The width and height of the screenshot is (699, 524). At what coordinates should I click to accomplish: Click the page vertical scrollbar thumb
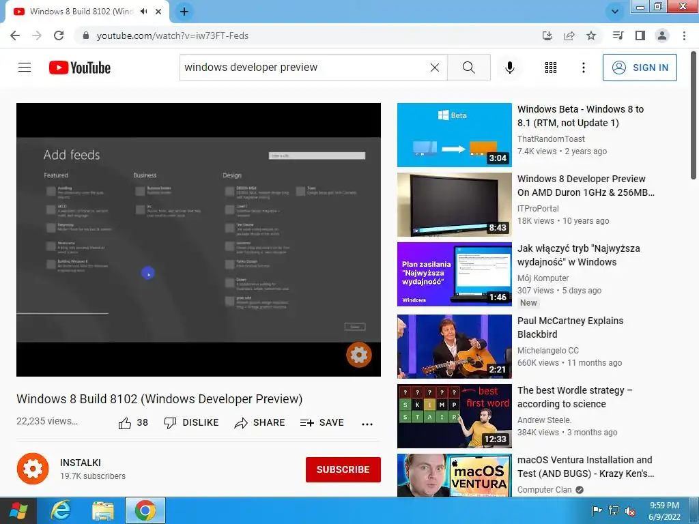click(694, 115)
